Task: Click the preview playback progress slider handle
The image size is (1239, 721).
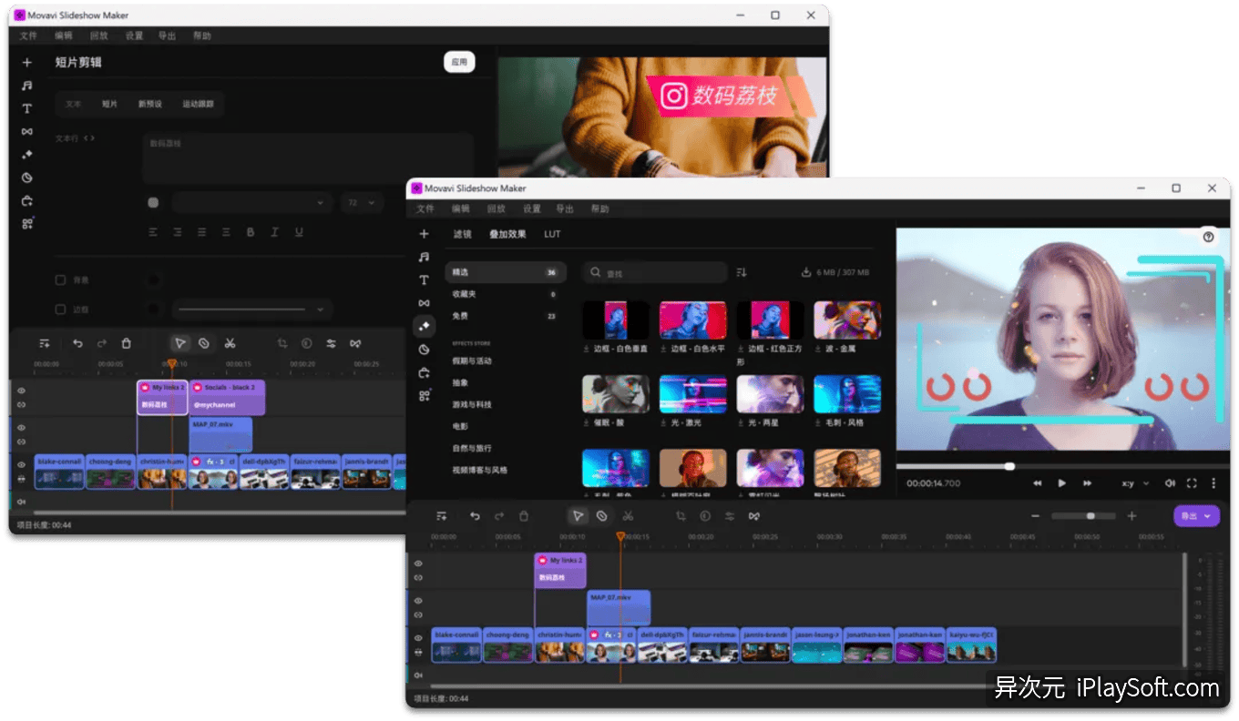Action: point(1009,466)
